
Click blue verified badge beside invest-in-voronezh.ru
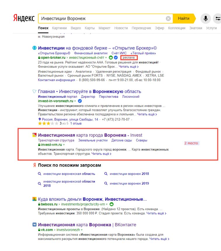[80, 101]
